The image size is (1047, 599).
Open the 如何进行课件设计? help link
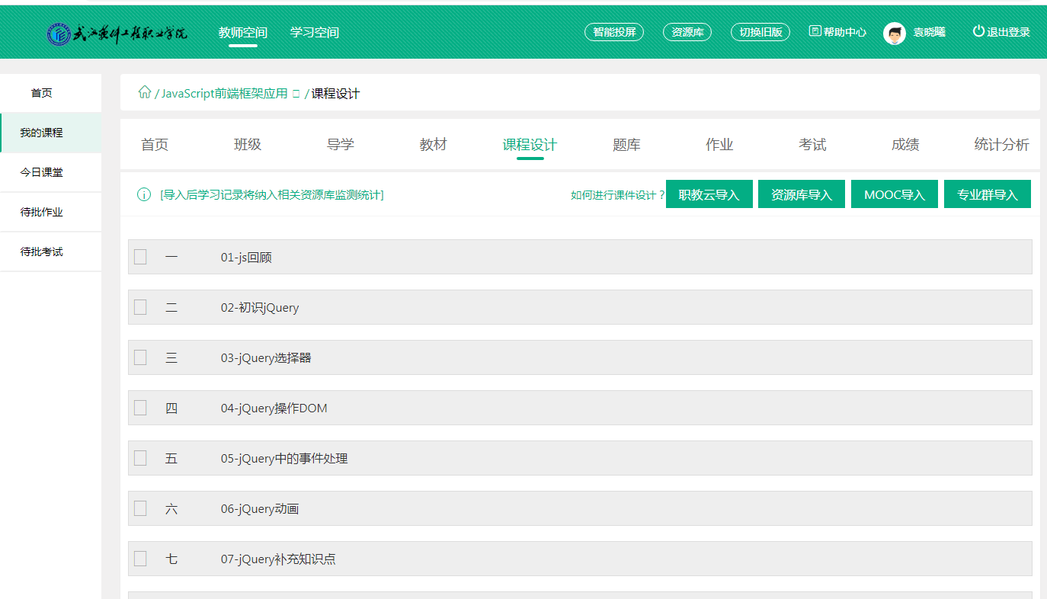point(617,195)
